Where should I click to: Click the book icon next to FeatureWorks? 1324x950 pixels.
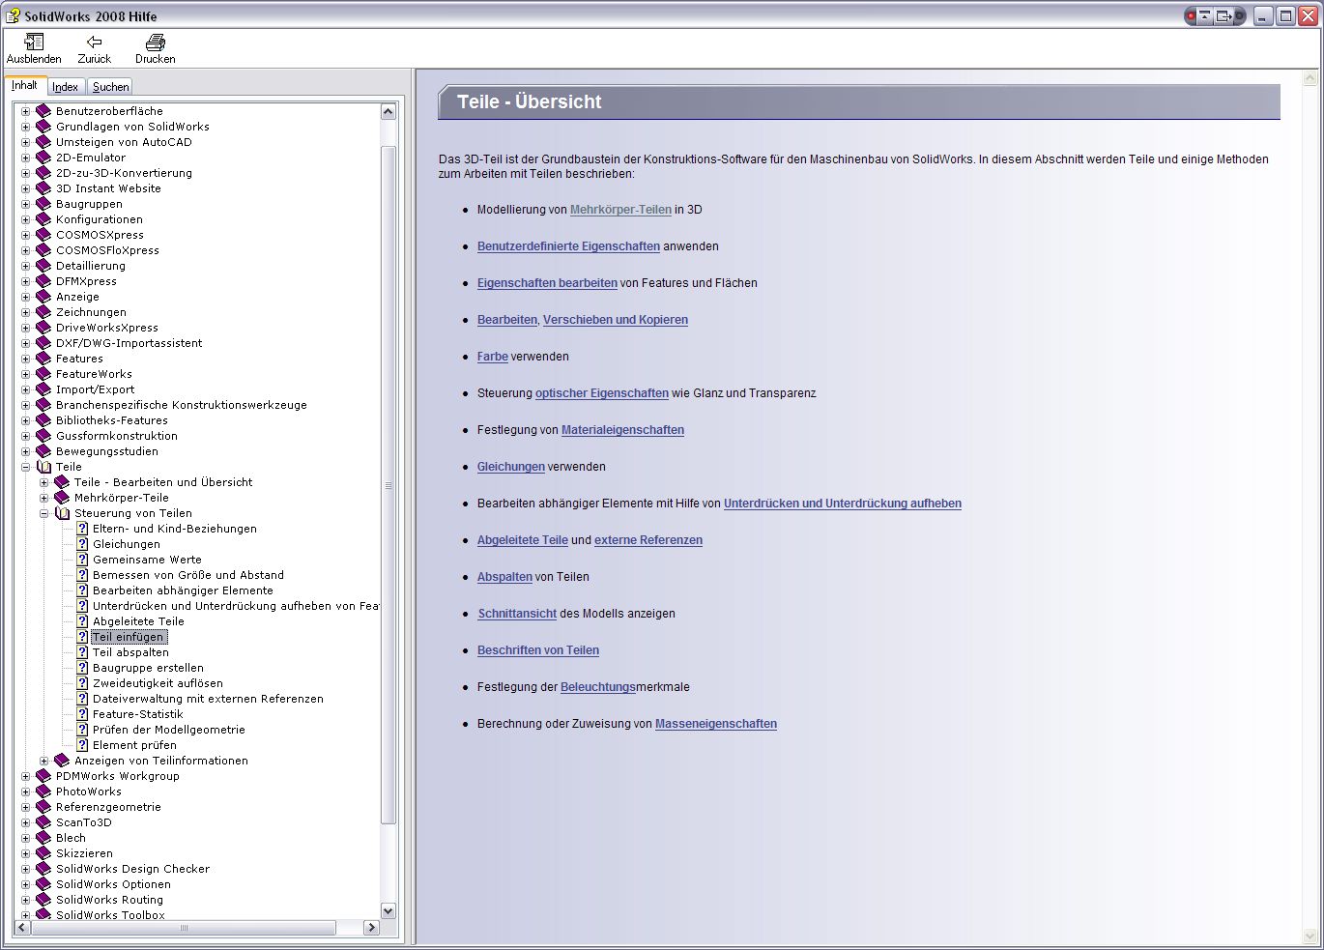tap(43, 374)
